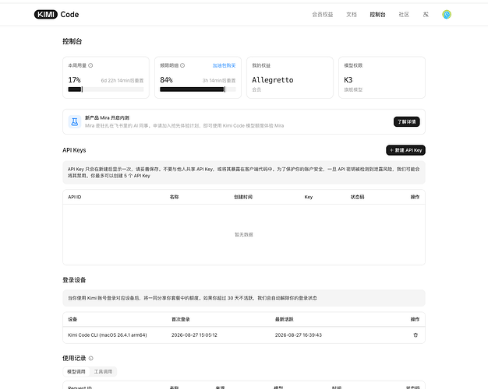The width and height of the screenshot is (488, 389).
Task: Click first login time 2026-08-27 15:05:12
Action: point(194,335)
